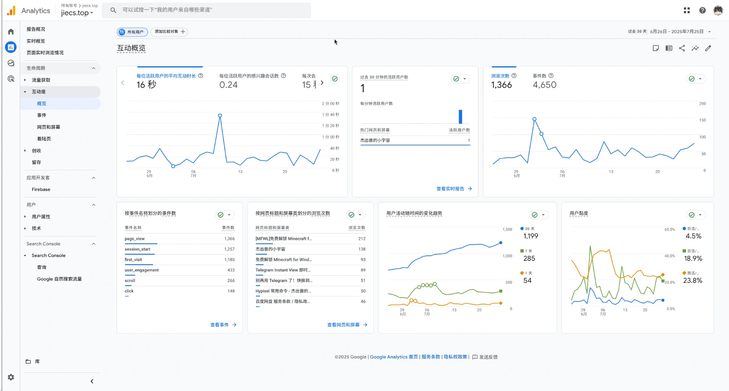Screen dimensions: 729x391
Task: Click the search bar to search analytics
Action: pos(207,10)
